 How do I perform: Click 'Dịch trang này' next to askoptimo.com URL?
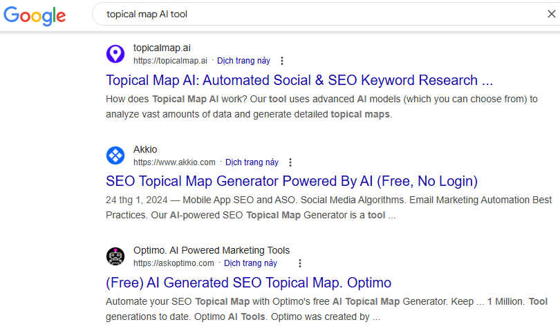click(x=250, y=263)
